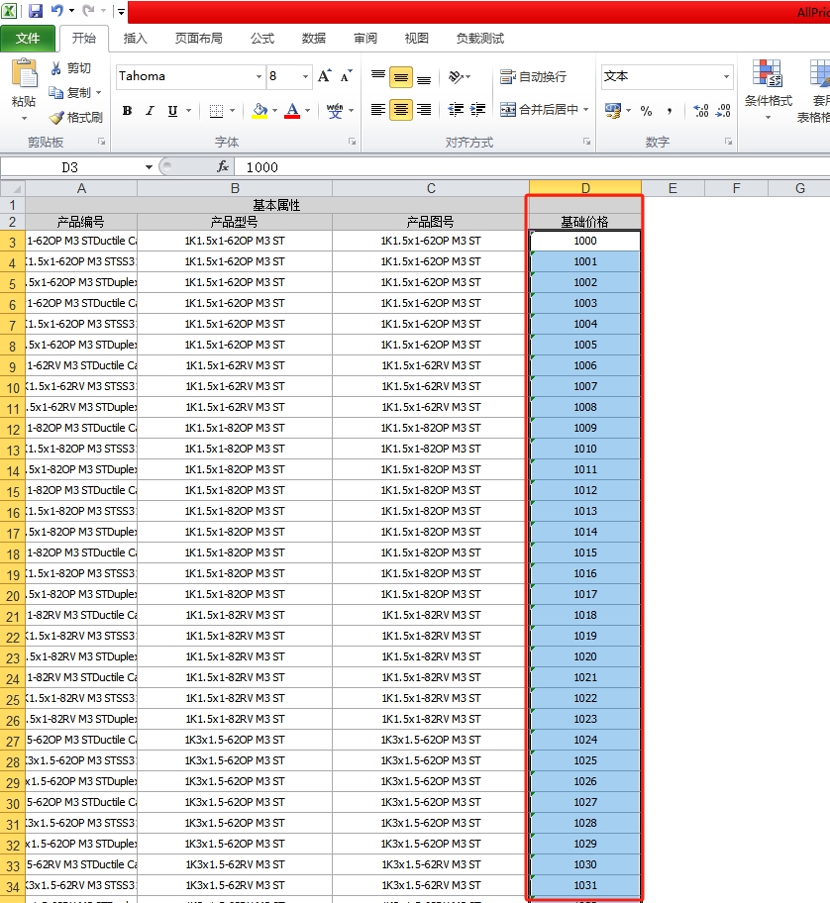Viewport: 830px width, 903px height.
Task: Toggle middle vertical alignment
Action: (401, 77)
